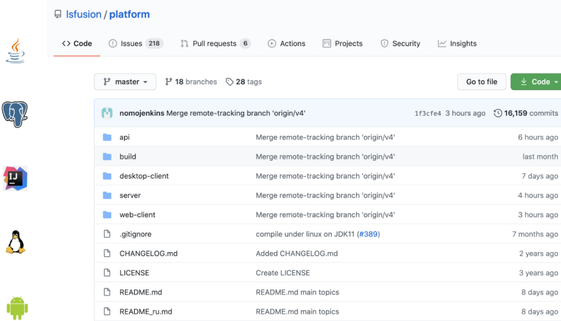Screen dimensions: 561x321
Task: Click the Java logo icon
Action: pos(15,51)
